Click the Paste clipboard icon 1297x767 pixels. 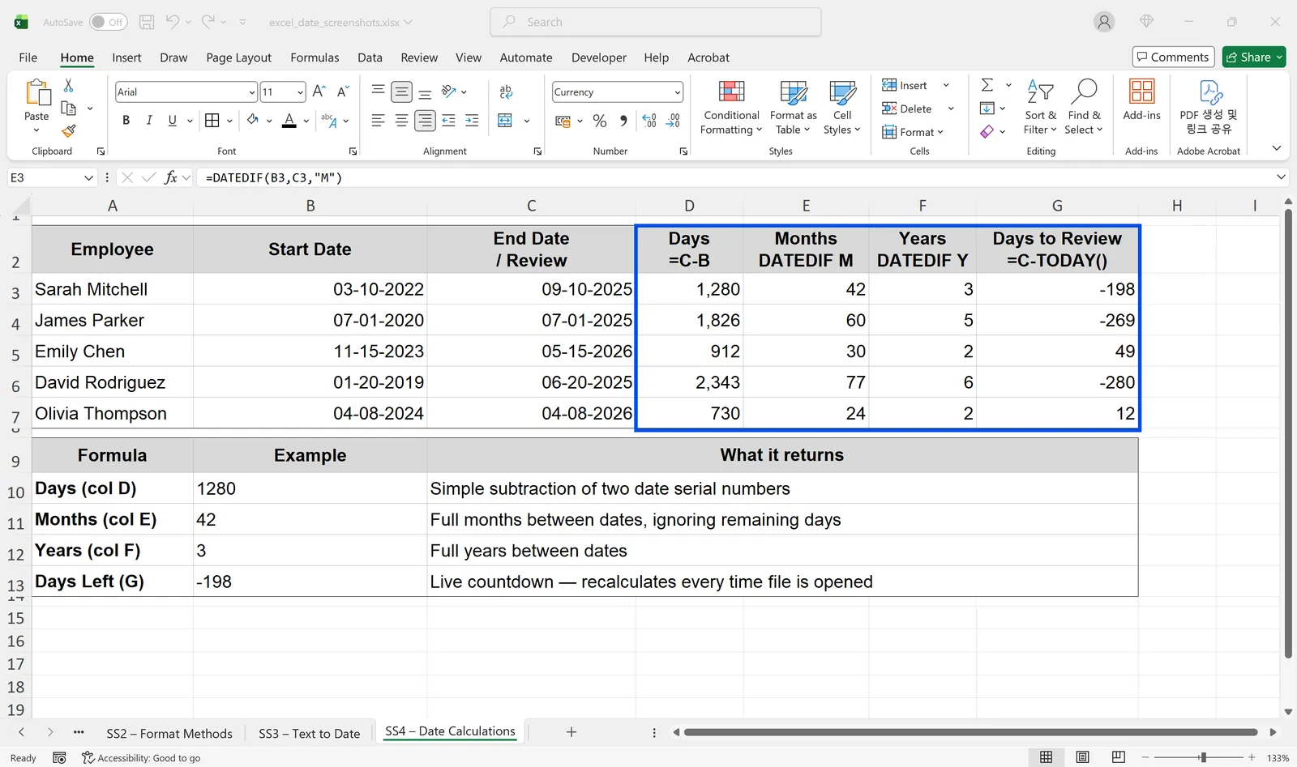(37, 92)
